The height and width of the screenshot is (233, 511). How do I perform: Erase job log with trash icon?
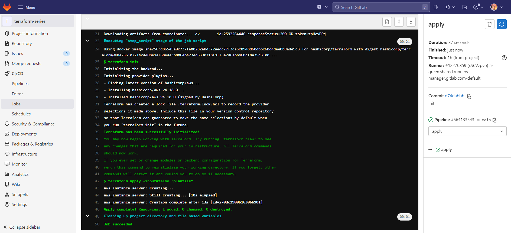[x=490, y=24]
